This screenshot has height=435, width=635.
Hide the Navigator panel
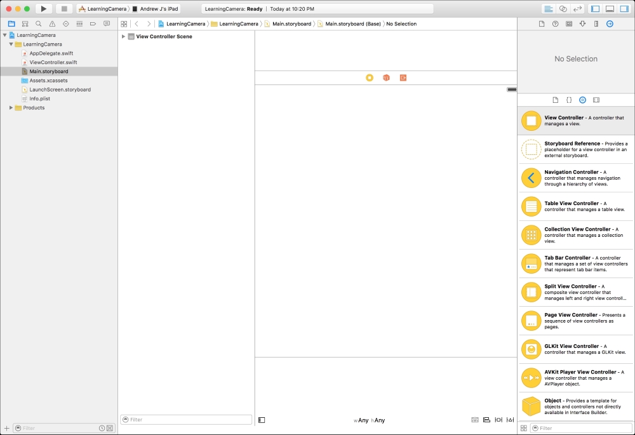(594, 9)
